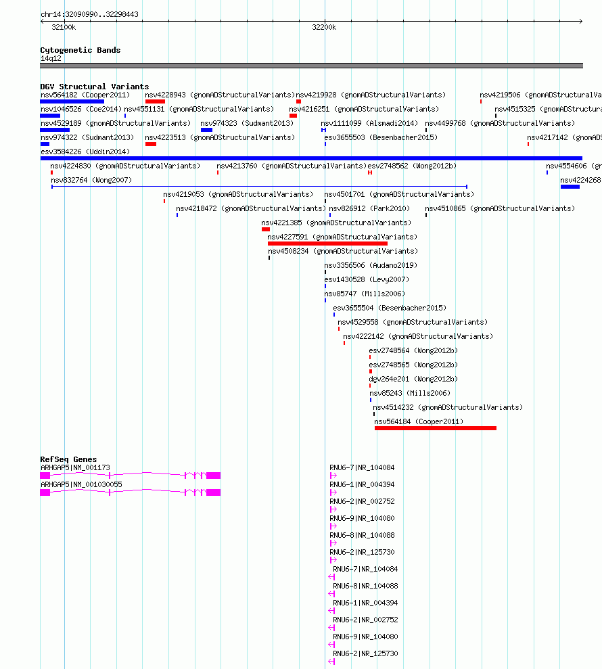The width and height of the screenshot is (602, 669).
Task: Open the nsv4529558 variant label
Action: [x=413, y=323]
